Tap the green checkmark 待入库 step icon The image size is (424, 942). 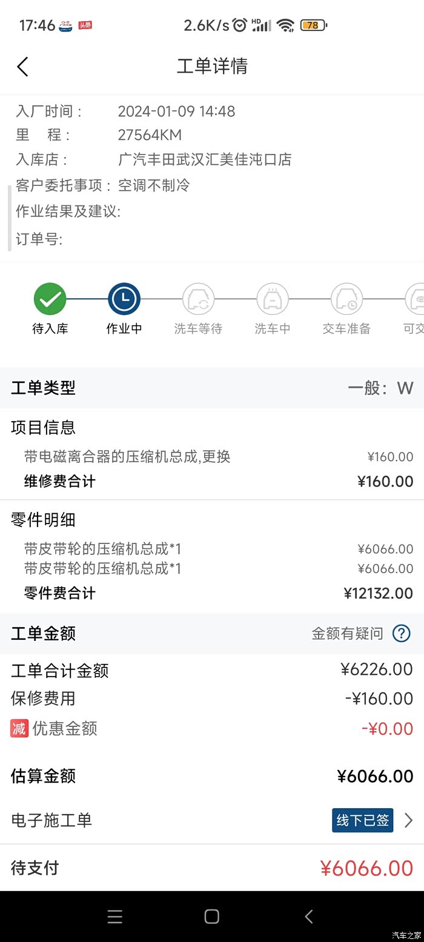click(50, 299)
